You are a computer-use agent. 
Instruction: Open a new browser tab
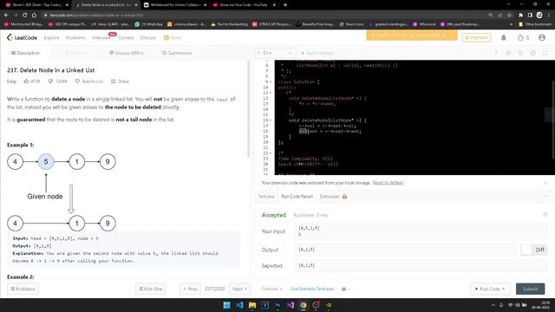coord(285,5)
